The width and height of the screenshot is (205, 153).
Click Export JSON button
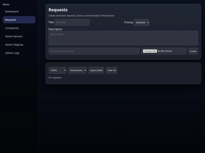click(x=96, y=70)
